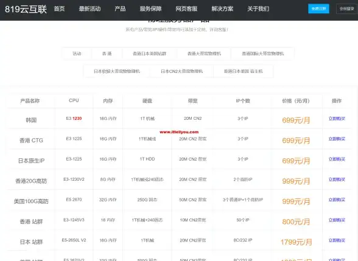Switch to the 香港 category tab
This screenshot has height=261, width=358.
point(107,54)
